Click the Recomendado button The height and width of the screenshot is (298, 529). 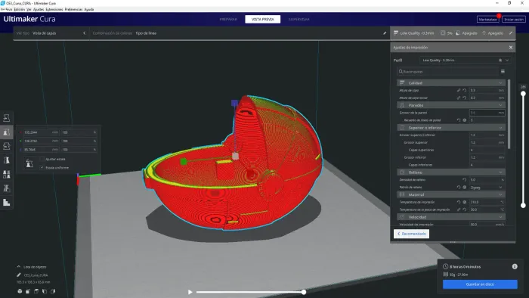pos(411,234)
